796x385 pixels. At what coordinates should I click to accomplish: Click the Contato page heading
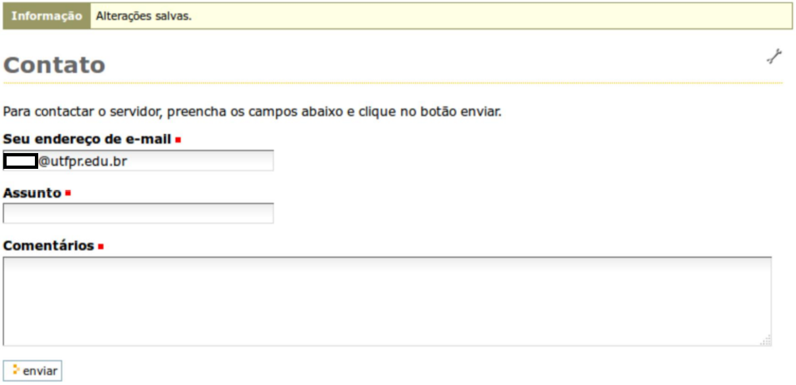click(54, 65)
